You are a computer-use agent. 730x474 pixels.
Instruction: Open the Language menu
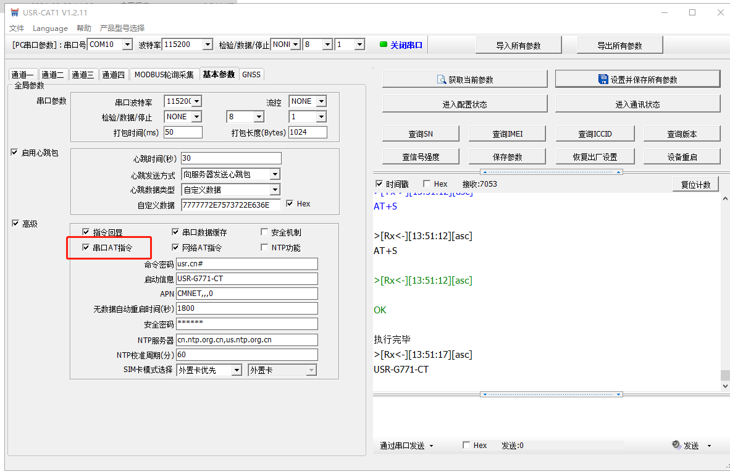click(x=50, y=28)
